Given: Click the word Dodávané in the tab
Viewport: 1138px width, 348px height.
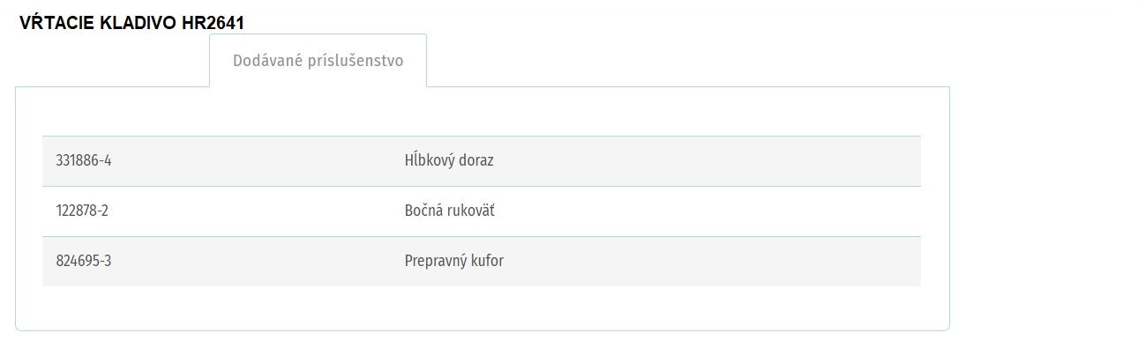Looking at the screenshot, I should point(261,61).
